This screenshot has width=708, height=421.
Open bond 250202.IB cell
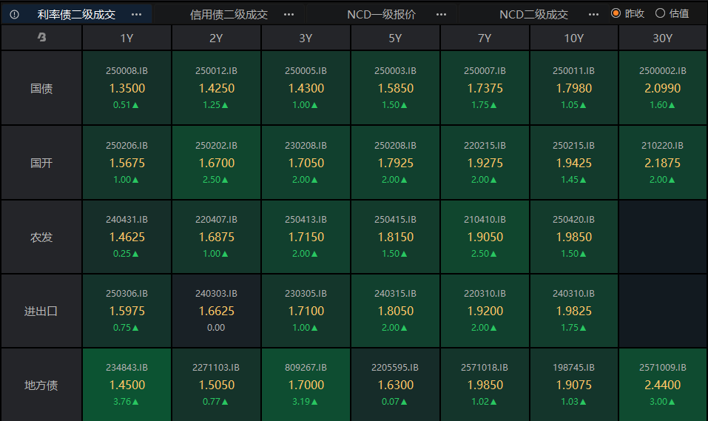(x=216, y=162)
